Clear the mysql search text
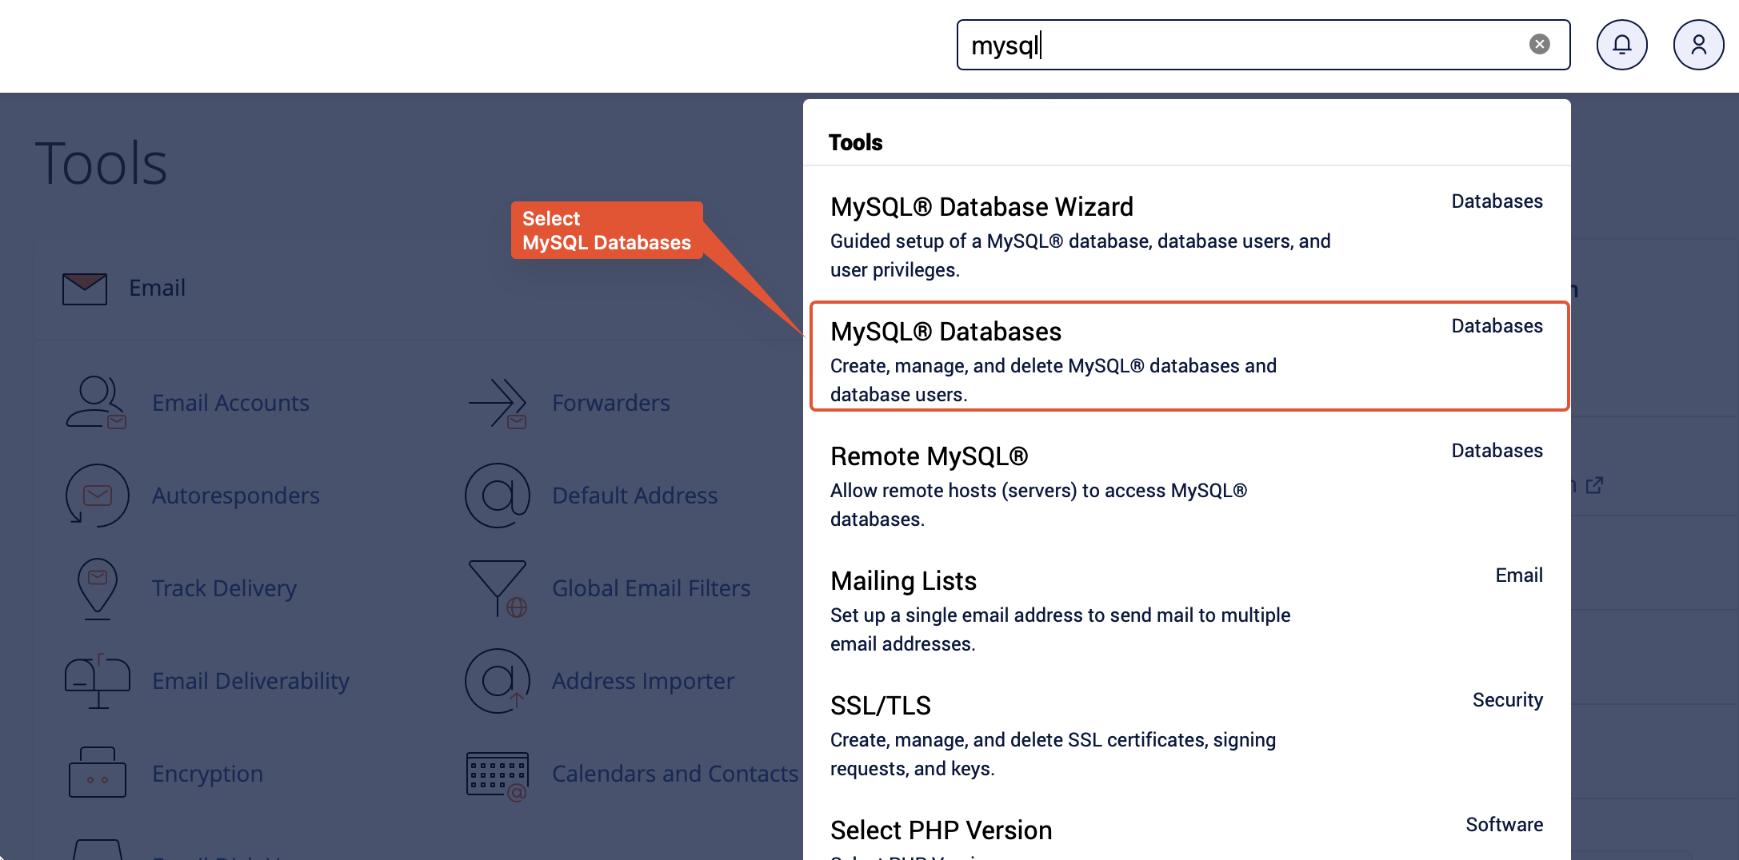 click(1539, 45)
